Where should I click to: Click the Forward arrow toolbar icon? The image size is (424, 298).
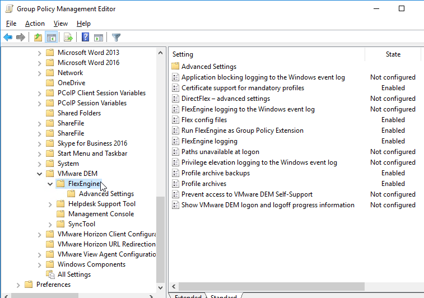pyautogui.click(x=21, y=38)
